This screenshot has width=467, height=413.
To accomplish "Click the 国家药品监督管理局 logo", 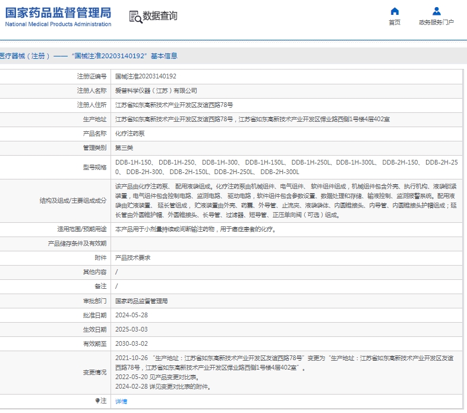I will pyautogui.click(x=58, y=17).
